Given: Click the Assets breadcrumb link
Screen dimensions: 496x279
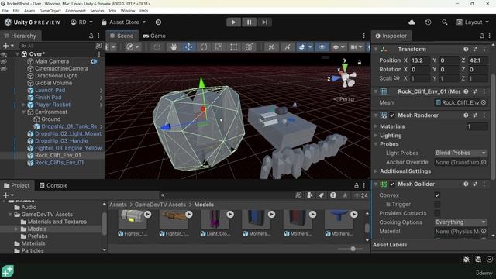Looking at the screenshot, I should pyautogui.click(x=118, y=205).
